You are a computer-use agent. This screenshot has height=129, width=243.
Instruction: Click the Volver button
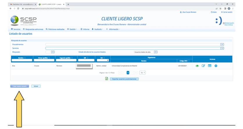coord(36,86)
